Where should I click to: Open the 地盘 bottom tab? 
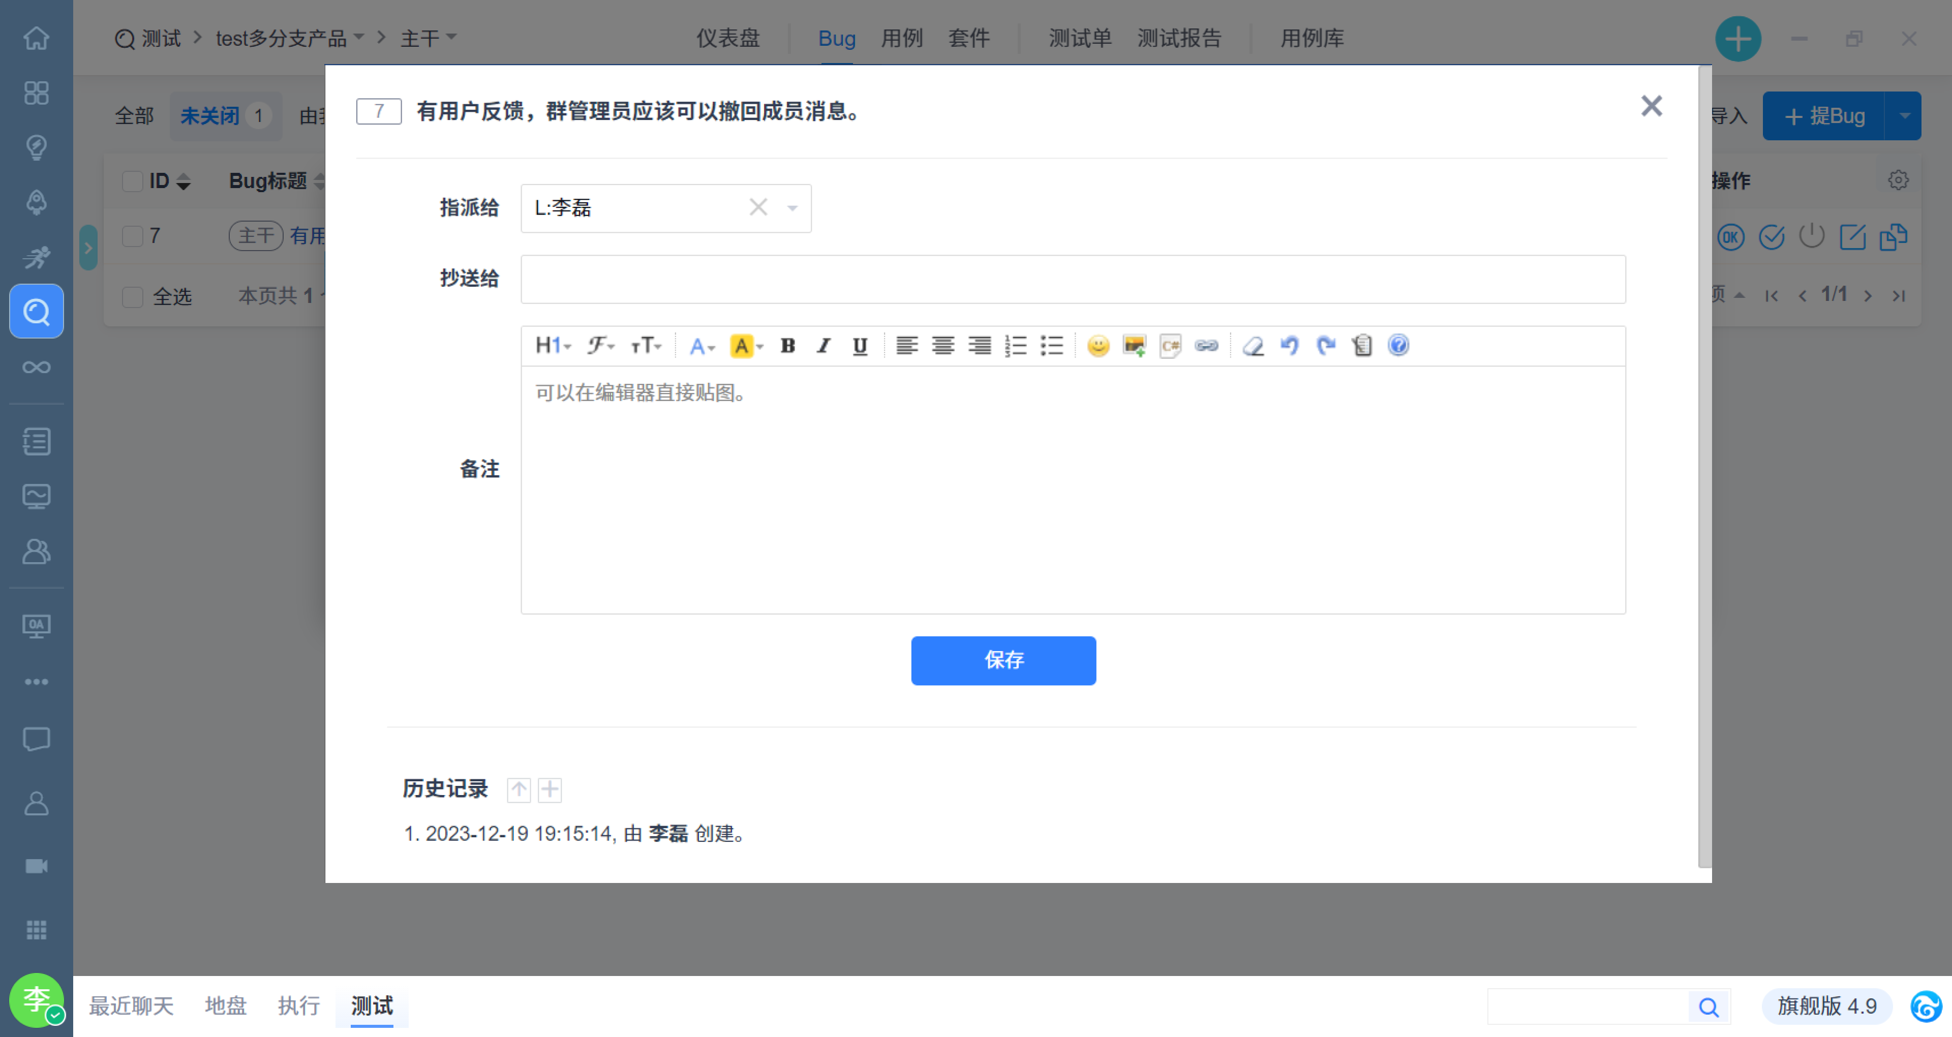coord(226,1006)
